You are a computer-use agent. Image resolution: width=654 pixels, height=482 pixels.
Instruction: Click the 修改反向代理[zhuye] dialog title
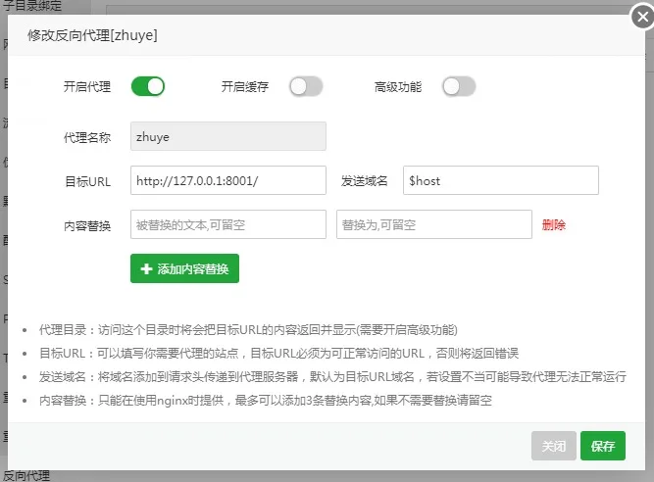click(x=92, y=35)
